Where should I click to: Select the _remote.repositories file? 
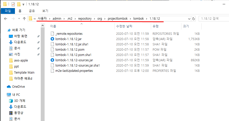tap(69, 34)
